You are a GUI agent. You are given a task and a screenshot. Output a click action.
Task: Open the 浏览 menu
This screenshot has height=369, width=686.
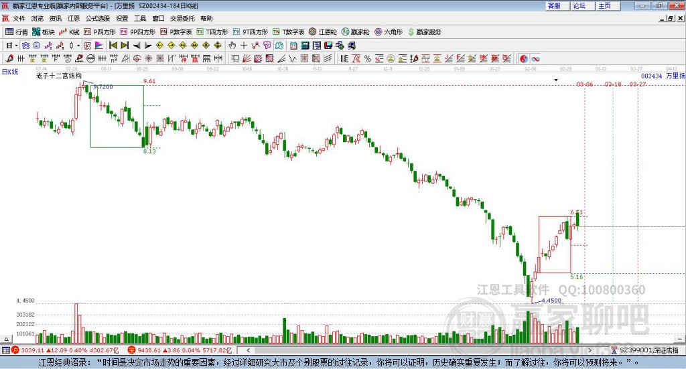(38, 18)
